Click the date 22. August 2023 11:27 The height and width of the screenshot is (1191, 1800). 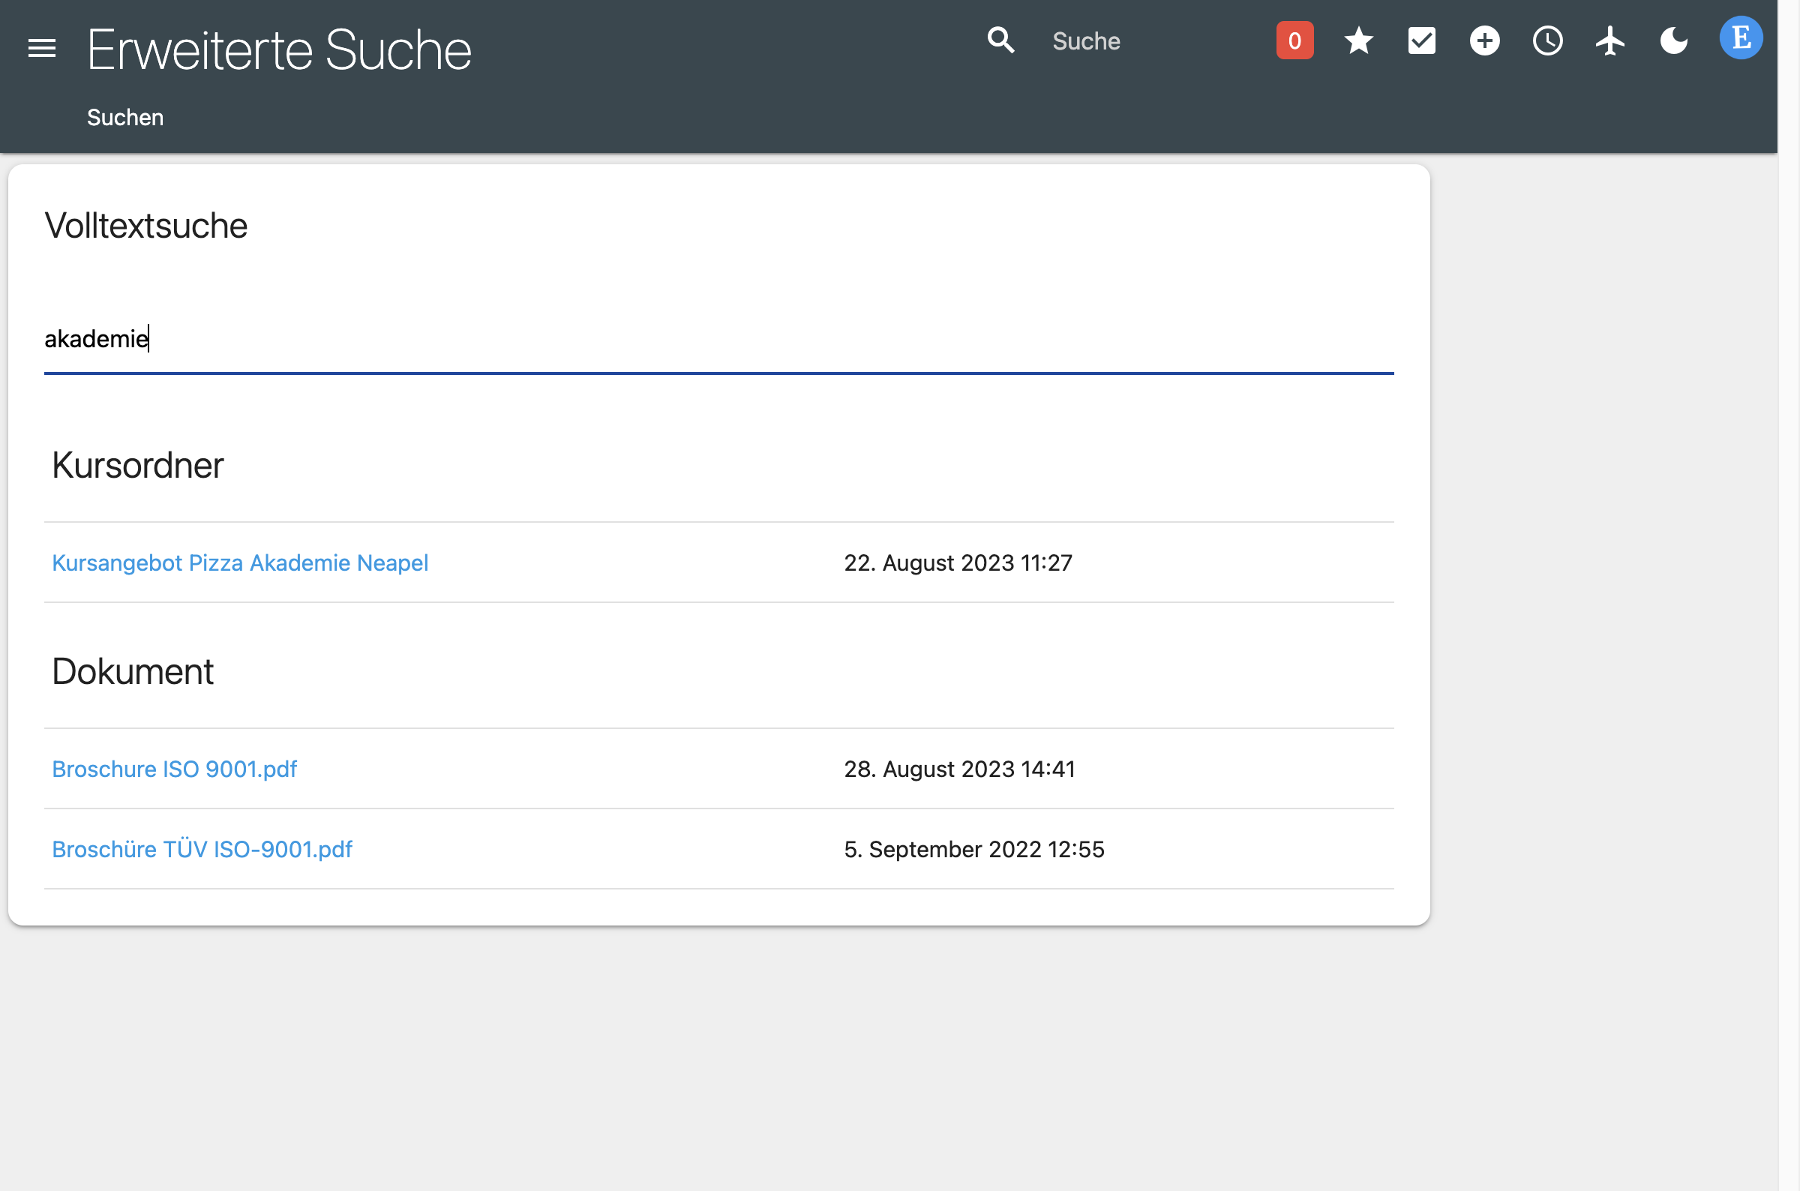pos(958,562)
